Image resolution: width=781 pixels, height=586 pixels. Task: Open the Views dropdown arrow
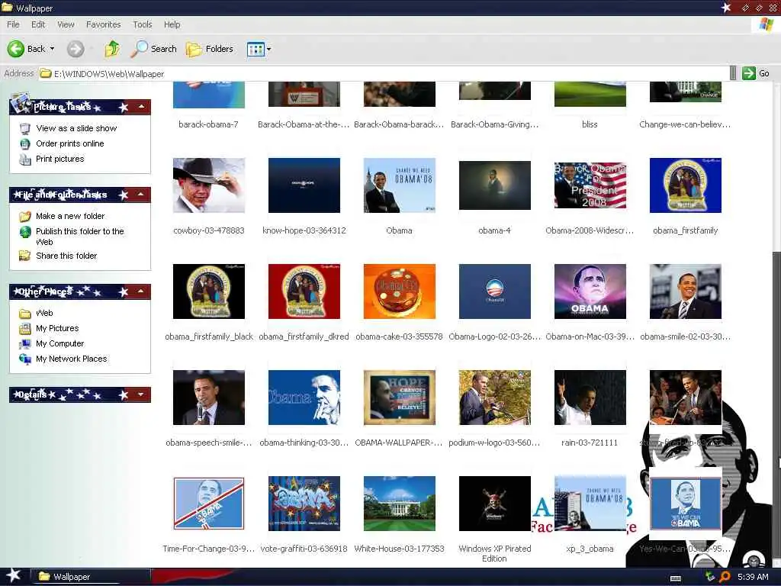[x=269, y=49]
